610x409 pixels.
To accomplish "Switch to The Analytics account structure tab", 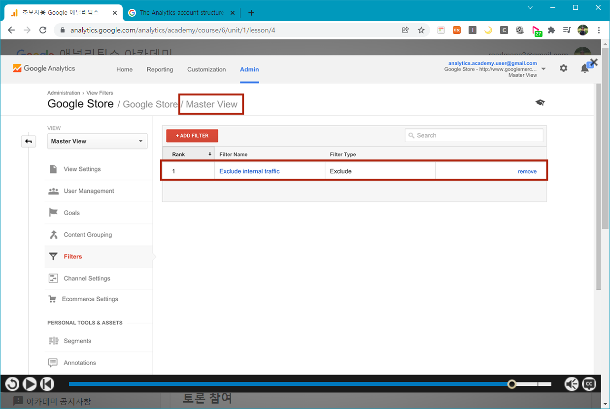I will pos(181,13).
